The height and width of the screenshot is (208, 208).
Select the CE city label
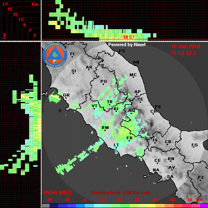158,161
